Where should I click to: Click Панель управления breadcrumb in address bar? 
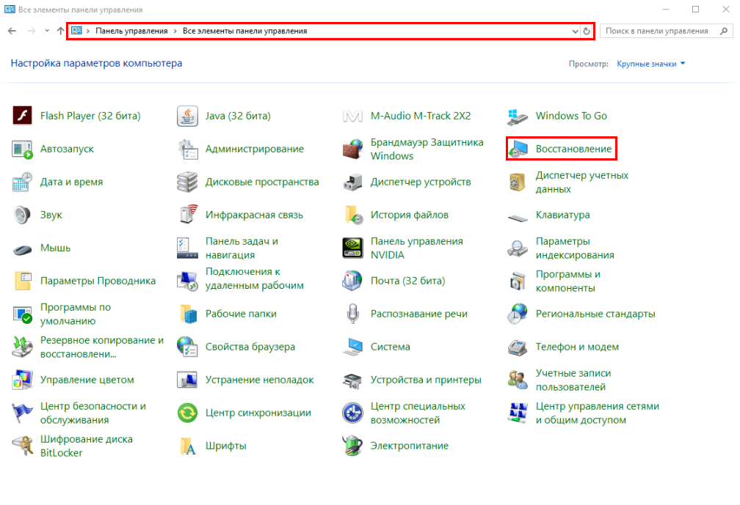[x=126, y=32]
